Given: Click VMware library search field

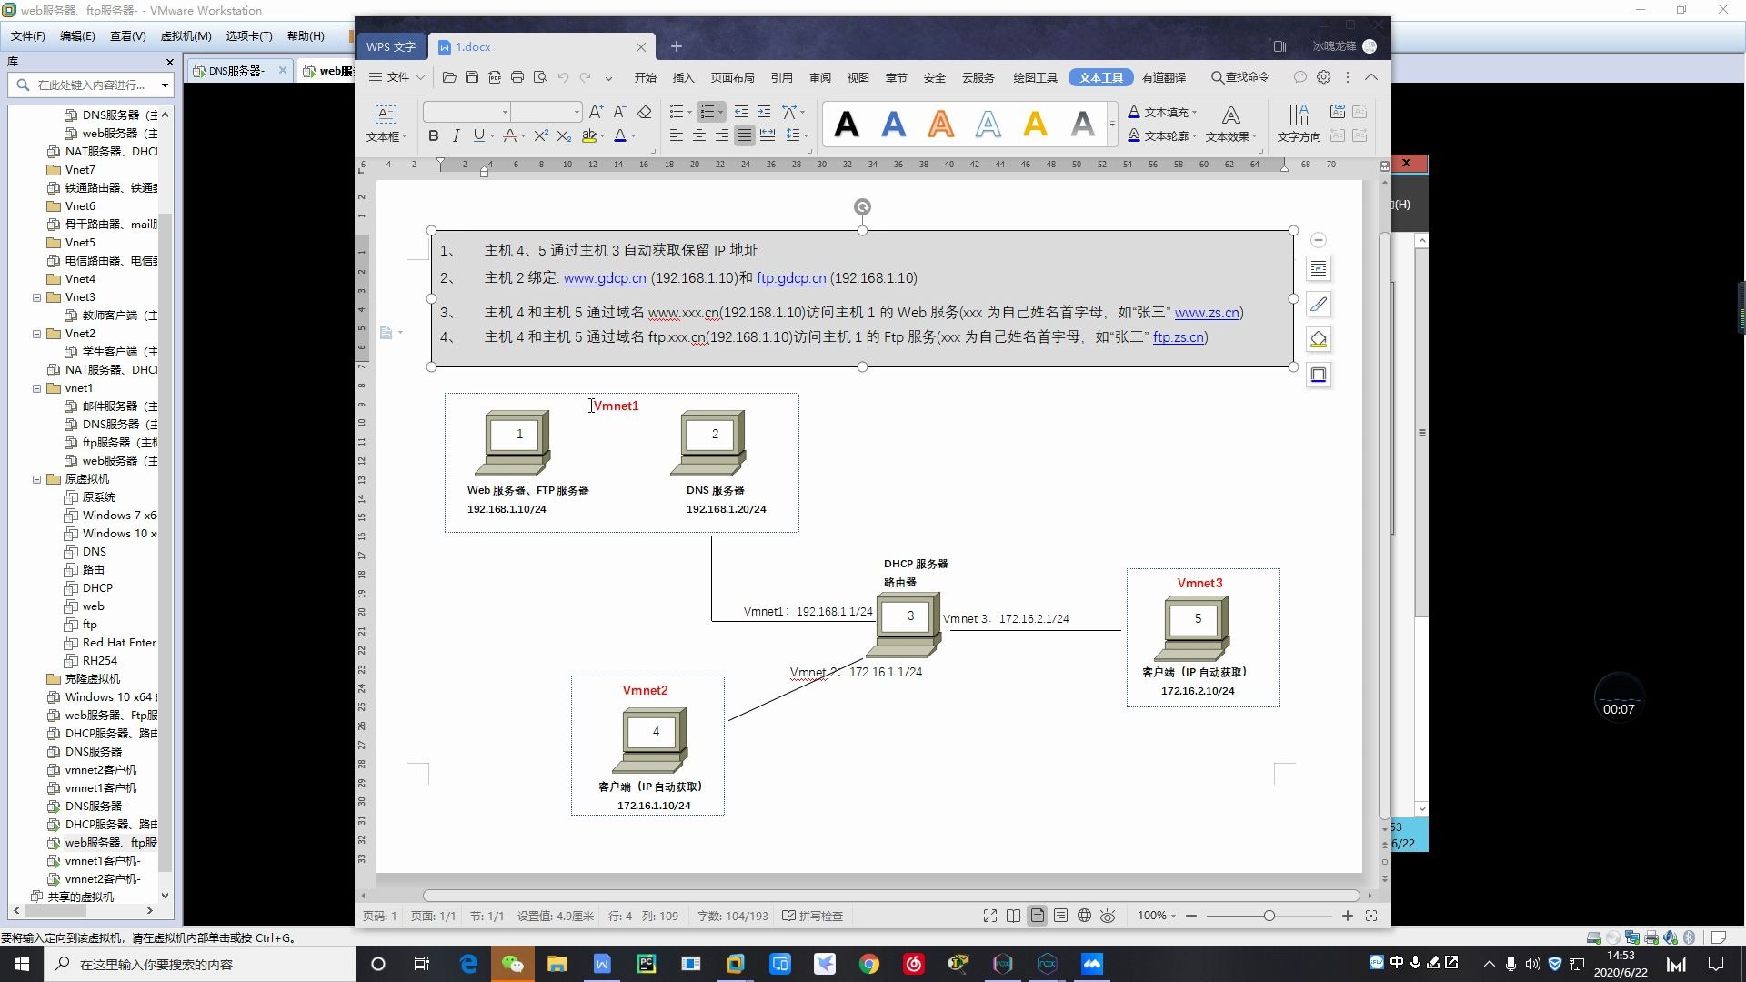Looking at the screenshot, I should (x=91, y=85).
